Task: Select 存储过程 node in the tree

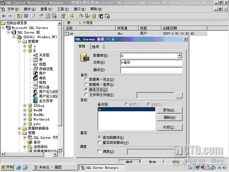Action: click(46, 69)
